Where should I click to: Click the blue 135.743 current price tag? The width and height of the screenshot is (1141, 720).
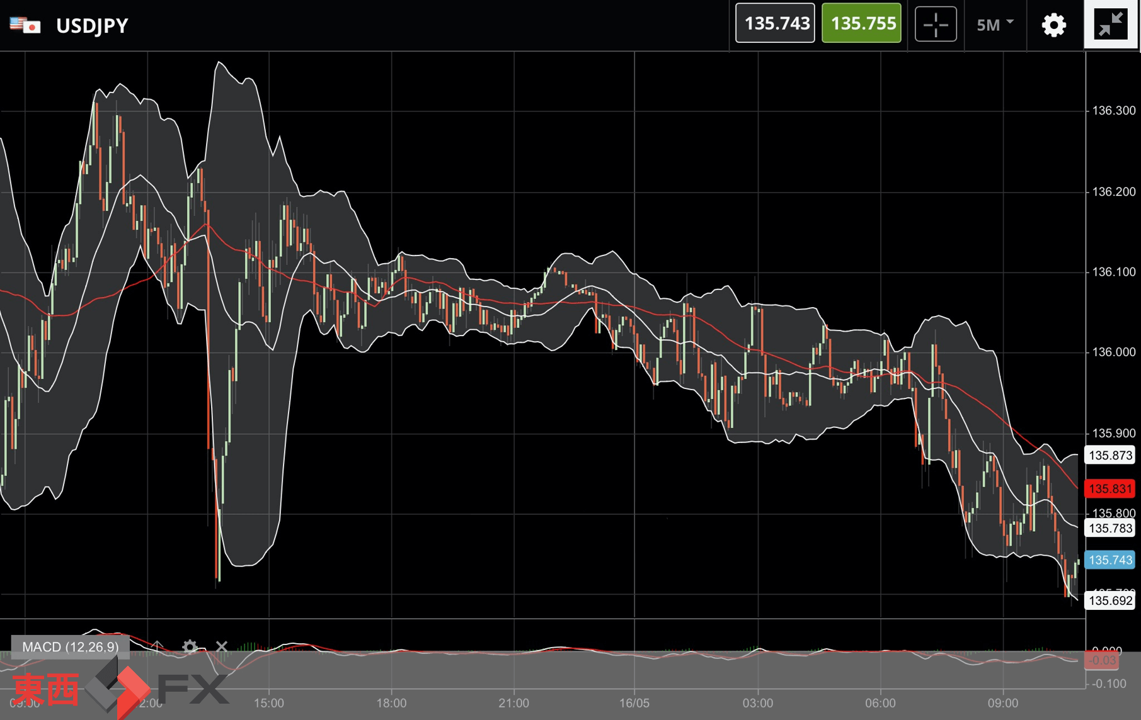(x=1109, y=560)
